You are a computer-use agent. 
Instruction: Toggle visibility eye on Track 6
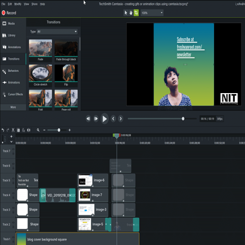click(13, 164)
